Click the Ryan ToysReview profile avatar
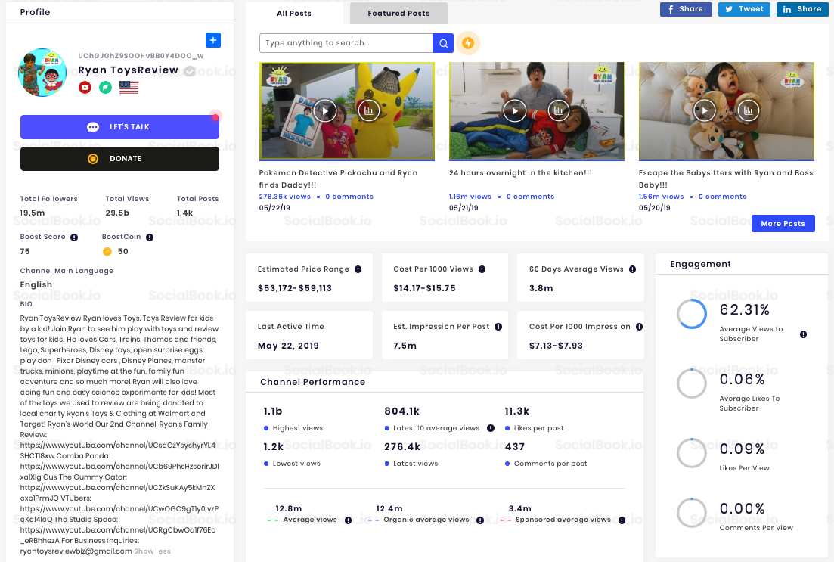Viewport: 834px width, 562px height. [x=42, y=73]
